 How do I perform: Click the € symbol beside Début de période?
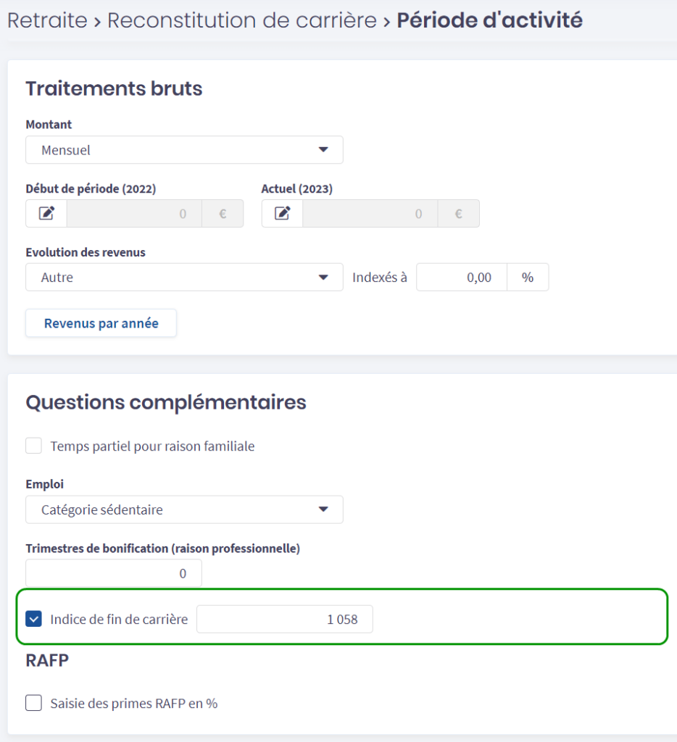(223, 214)
